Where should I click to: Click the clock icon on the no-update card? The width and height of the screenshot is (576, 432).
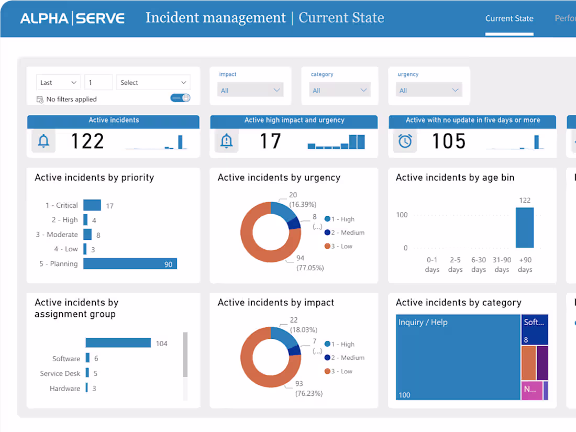click(405, 141)
